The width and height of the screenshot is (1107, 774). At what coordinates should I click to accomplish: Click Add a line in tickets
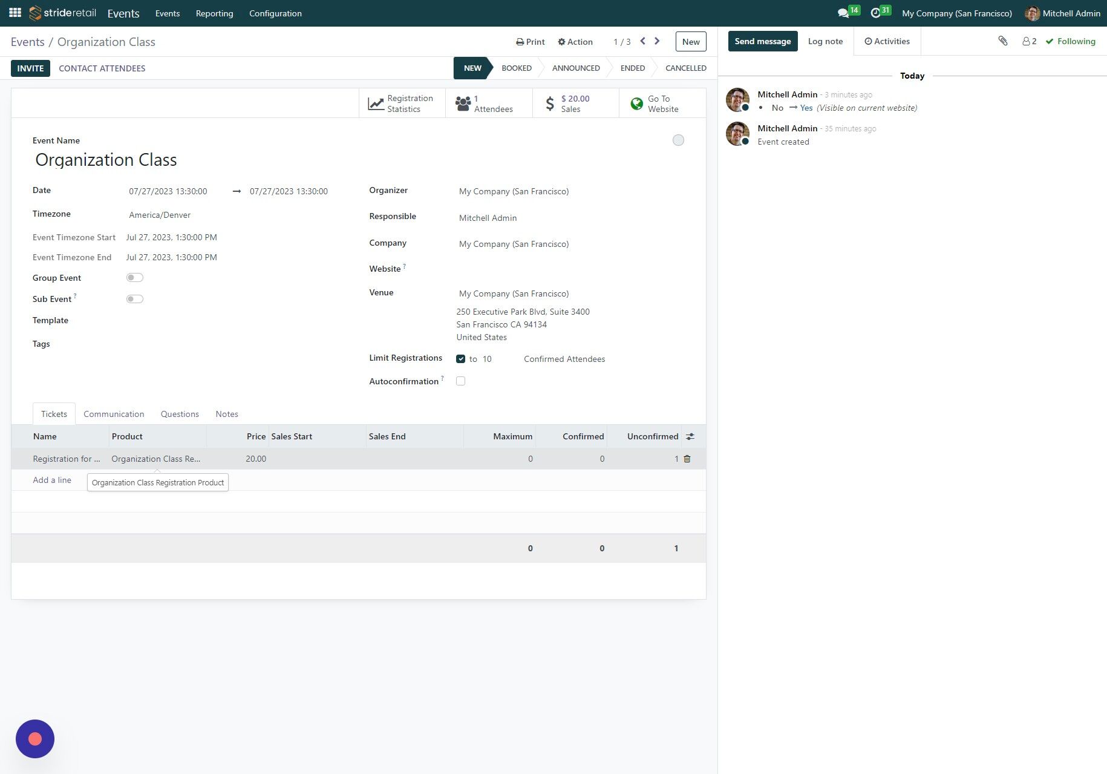click(x=52, y=480)
